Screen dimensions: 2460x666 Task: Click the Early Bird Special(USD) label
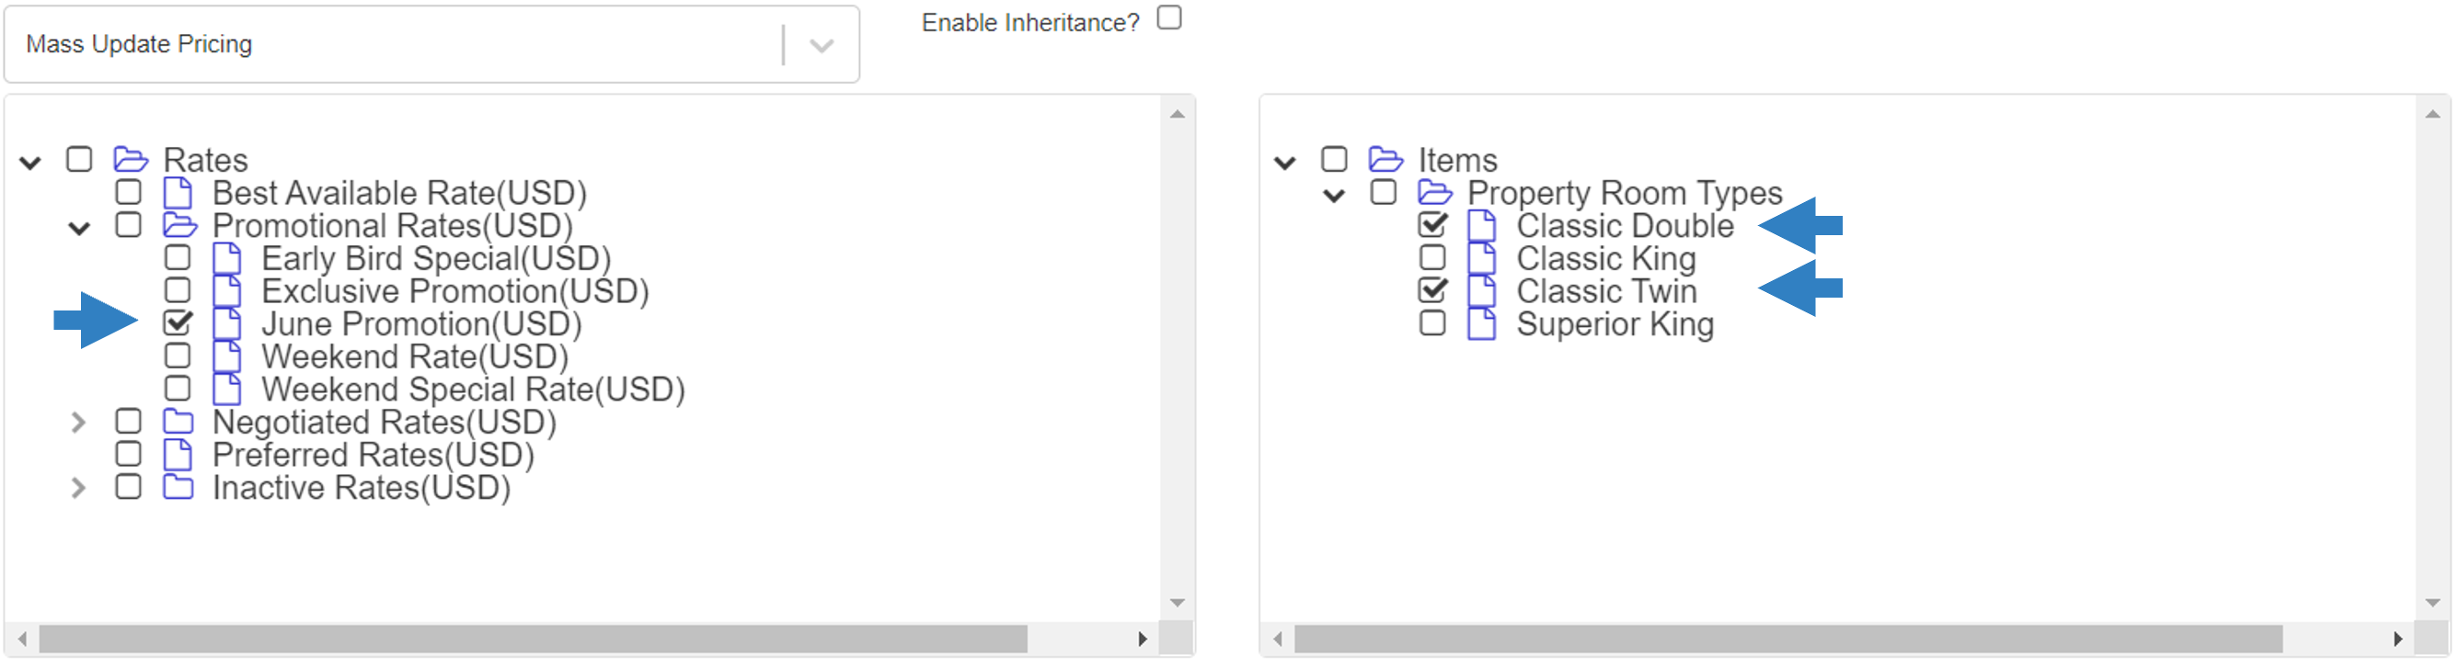point(436,258)
